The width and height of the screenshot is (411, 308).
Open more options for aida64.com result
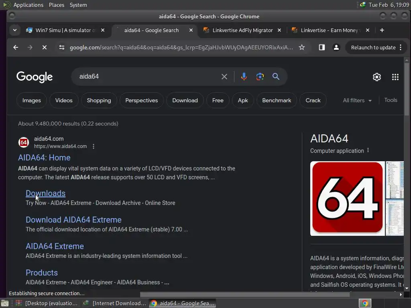point(94,146)
